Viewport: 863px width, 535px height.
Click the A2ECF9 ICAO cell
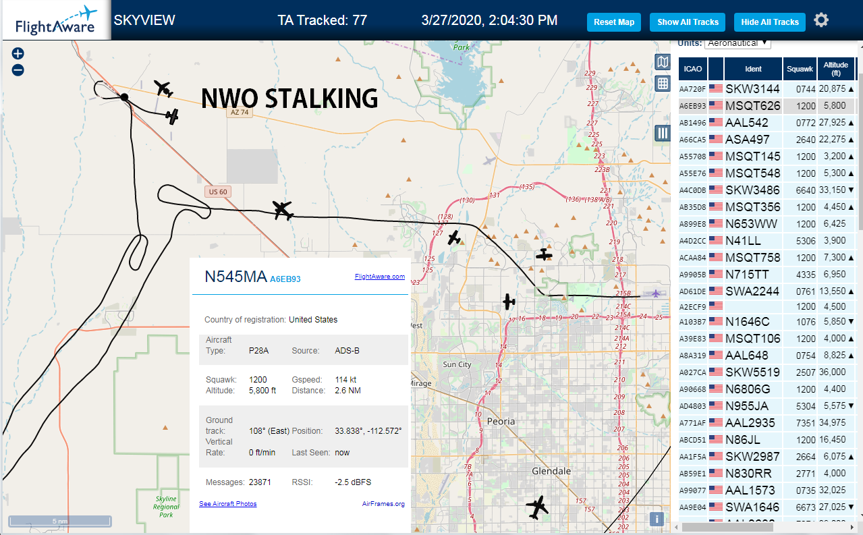pos(693,307)
